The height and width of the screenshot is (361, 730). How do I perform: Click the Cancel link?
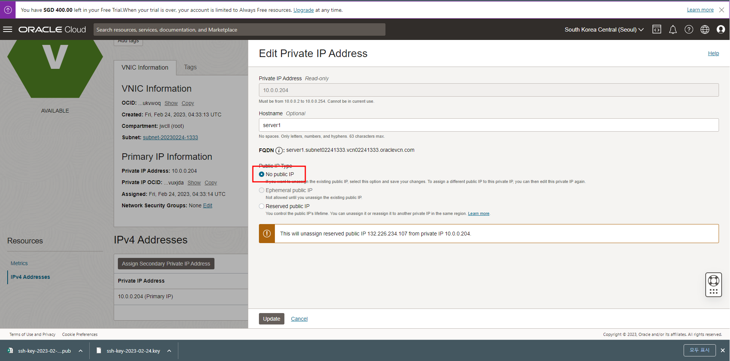coord(299,319)
